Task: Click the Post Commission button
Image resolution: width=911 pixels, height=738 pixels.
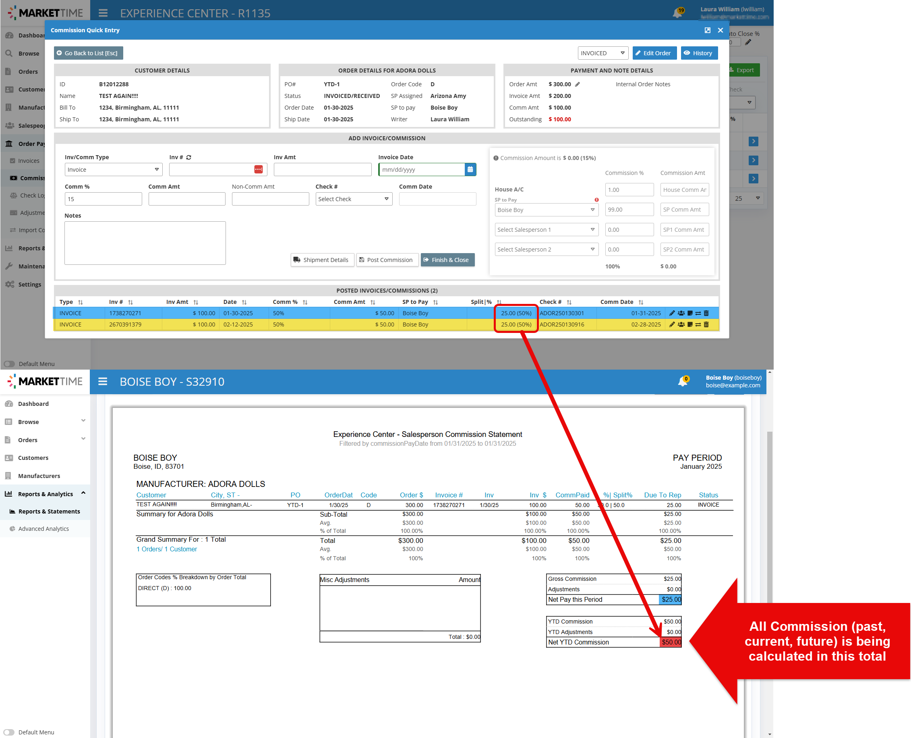Action: (387, 260)
